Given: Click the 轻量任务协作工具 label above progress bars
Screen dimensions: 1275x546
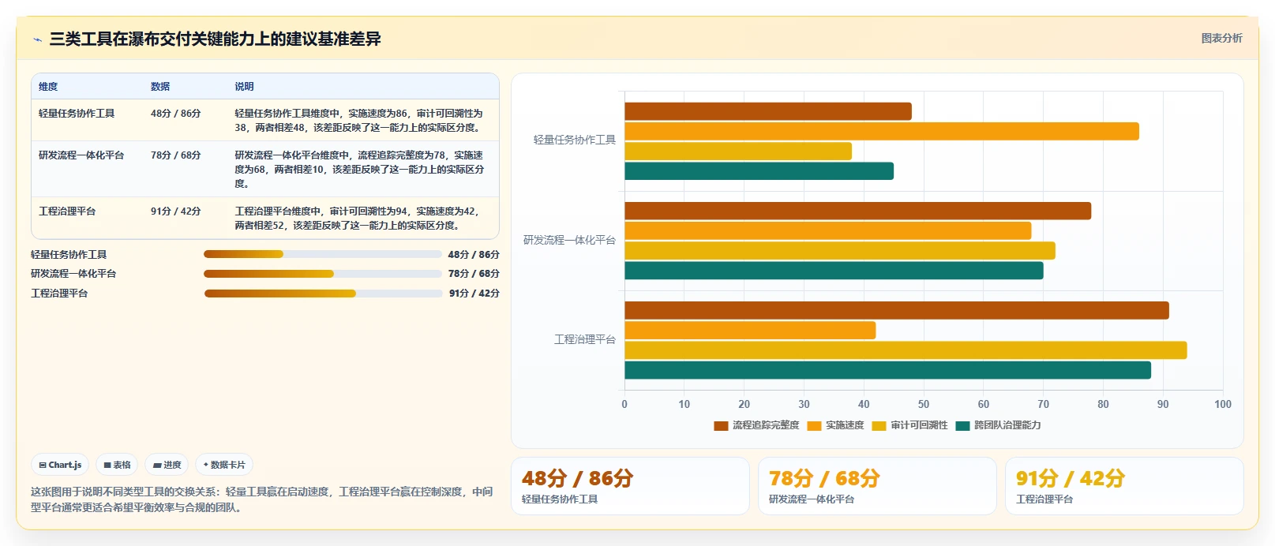Looking at the screenshot, I should click(69, 255).
